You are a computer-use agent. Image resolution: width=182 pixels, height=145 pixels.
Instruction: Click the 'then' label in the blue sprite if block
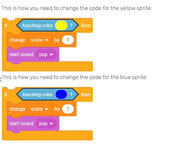(85, 95)
